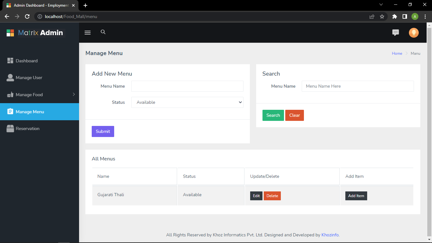Share this page via address bar icon
Viewport: 432px width, 243px height.
click(x=372, y=16)
